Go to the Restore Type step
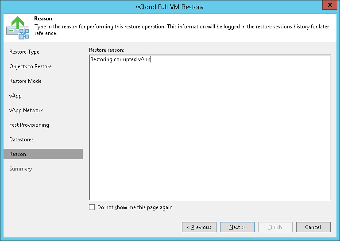340x241 pixels. [x=24, y=52]
